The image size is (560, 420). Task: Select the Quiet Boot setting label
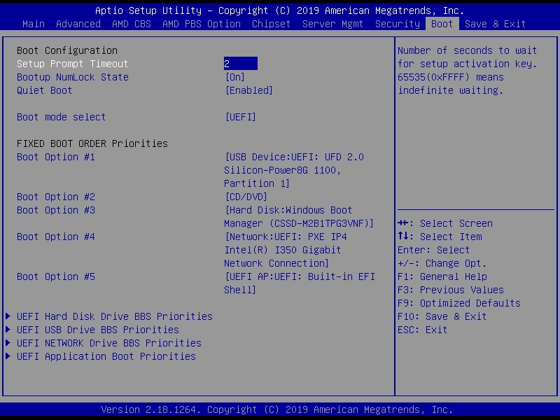click(44, 90)
